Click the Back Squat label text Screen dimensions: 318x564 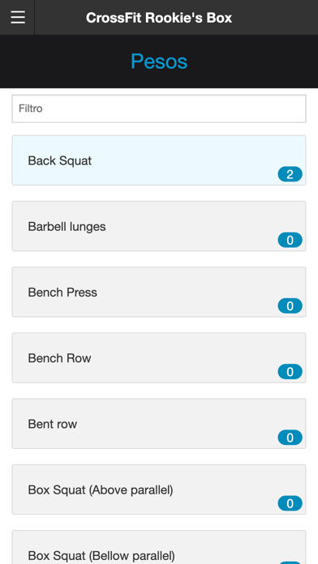(x=60, y=160)
